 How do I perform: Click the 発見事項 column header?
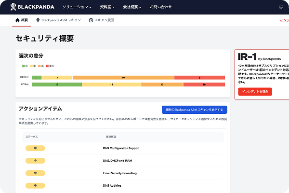111,137
